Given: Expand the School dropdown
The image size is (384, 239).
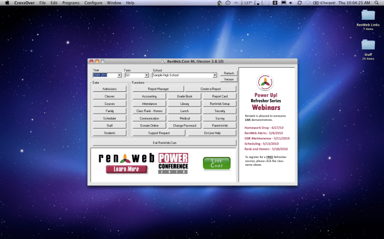Looking at the screenshot, I should (x=214, y=75).
